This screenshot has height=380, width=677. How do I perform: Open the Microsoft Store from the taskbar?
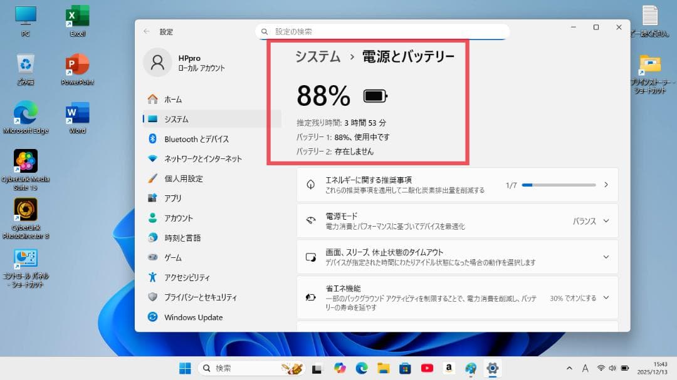(x=406, y=368)
